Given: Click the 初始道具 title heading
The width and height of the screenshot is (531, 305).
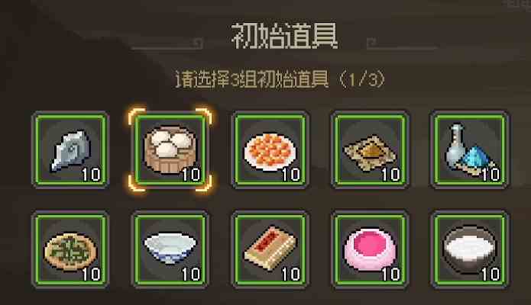Looking at the screenshot, I should 285,36.
